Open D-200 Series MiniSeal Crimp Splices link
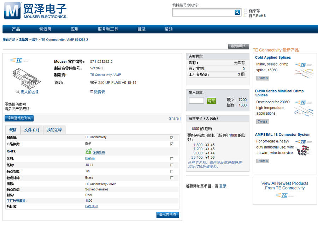Image resolution: width=318 pixels, height=225 pixels. pos(279,93)
